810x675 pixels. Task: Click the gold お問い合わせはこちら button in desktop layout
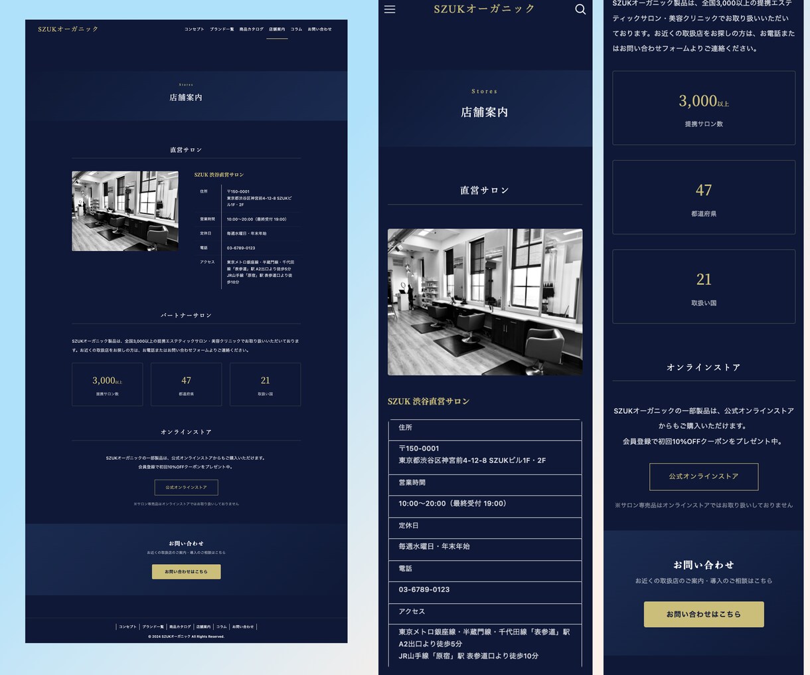click(186, 571)
